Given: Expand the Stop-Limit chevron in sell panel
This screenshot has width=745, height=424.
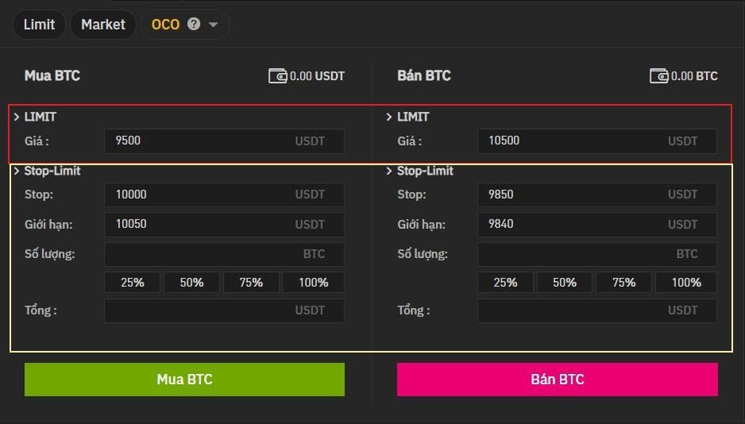Looking at the screenshot, I should coord(388,171).
